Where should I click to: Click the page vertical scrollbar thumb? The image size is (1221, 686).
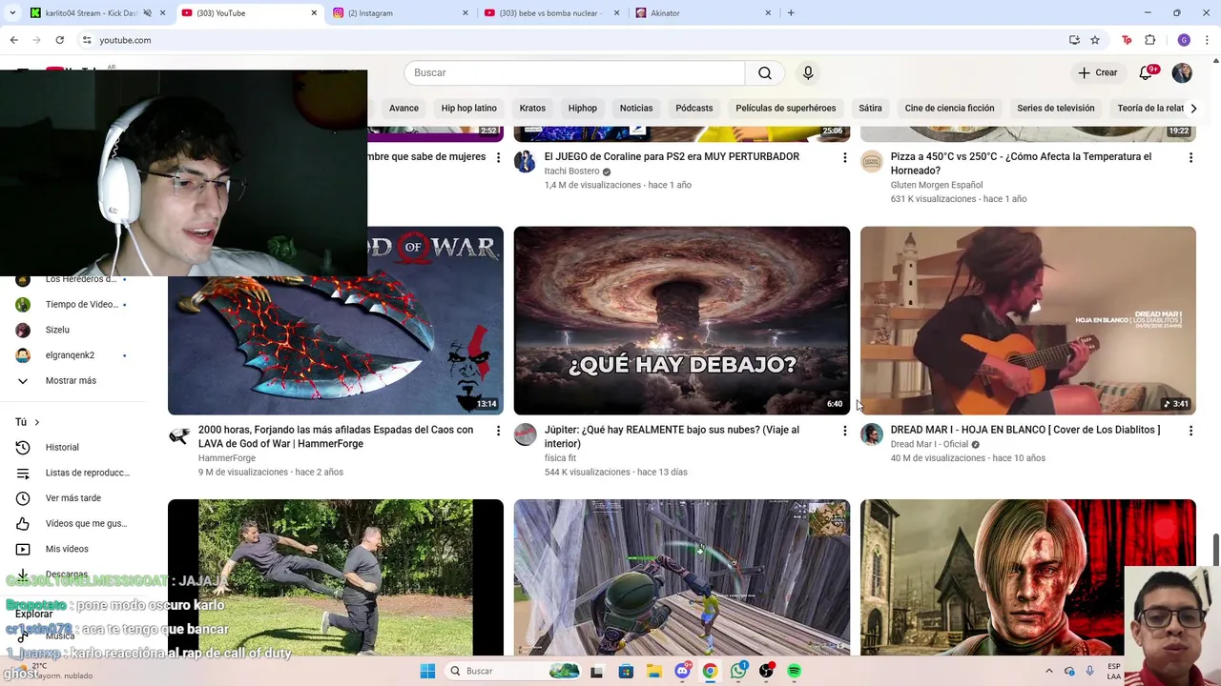(1216, 549)
